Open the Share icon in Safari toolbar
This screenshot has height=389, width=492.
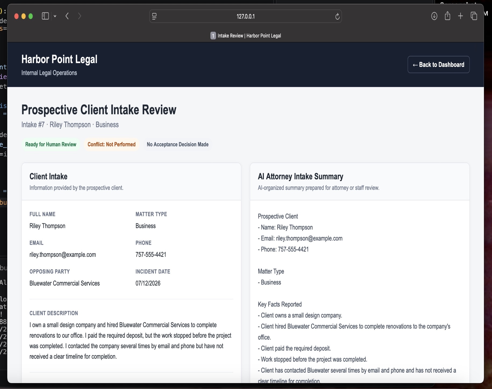click(447, 16)
